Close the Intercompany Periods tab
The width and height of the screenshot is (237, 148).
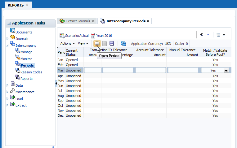click(148, 21)
